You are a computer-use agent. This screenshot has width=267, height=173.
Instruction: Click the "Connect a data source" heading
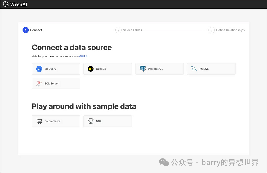(72, 47)
